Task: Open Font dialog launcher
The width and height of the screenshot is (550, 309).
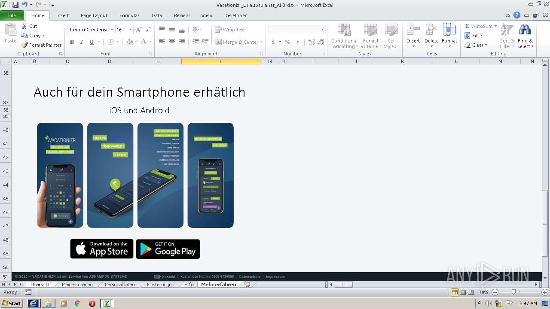Action: pos(151,54)
